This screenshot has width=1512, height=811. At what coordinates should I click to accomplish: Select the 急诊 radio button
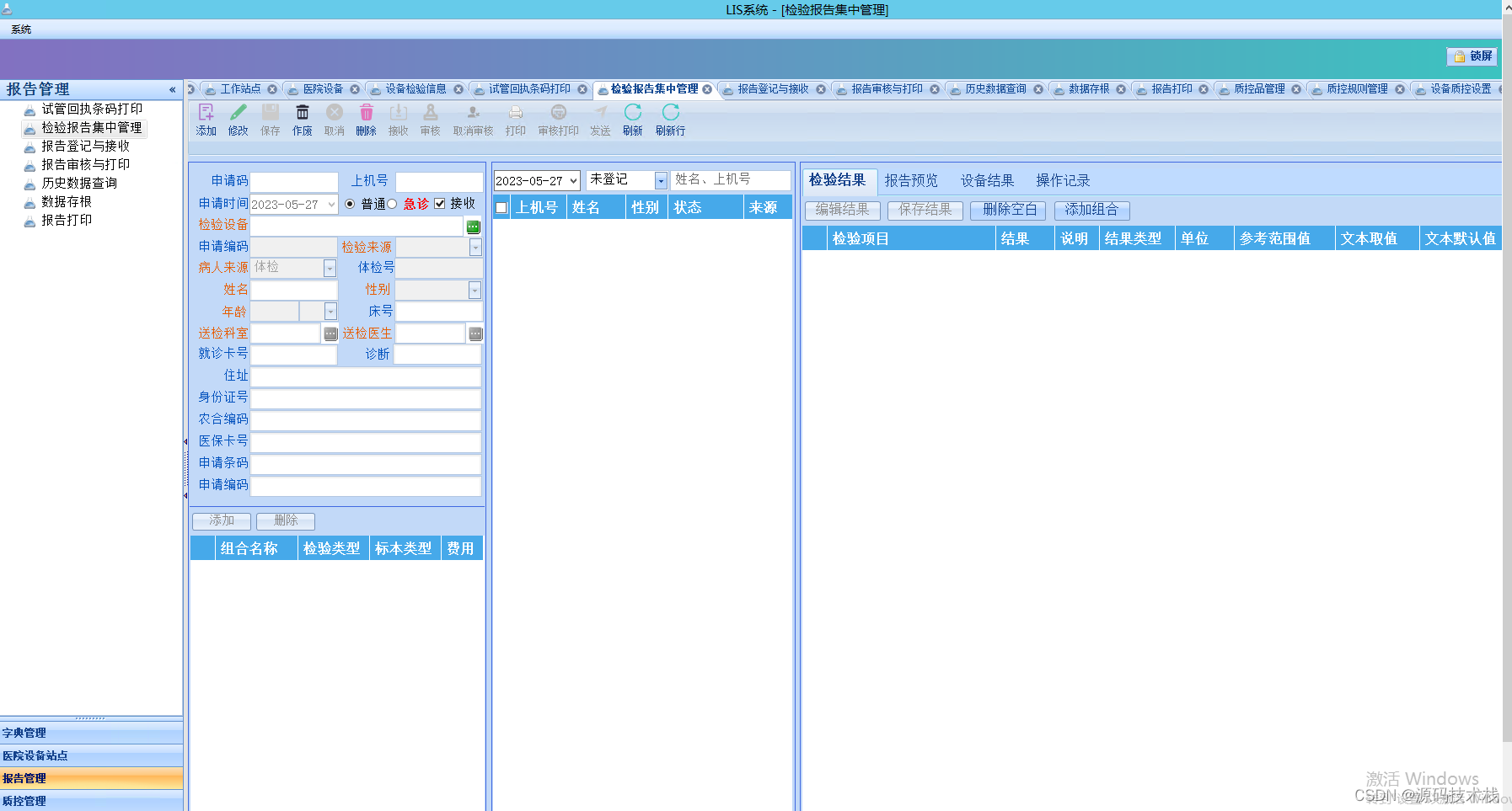click(x=392, y=204)
